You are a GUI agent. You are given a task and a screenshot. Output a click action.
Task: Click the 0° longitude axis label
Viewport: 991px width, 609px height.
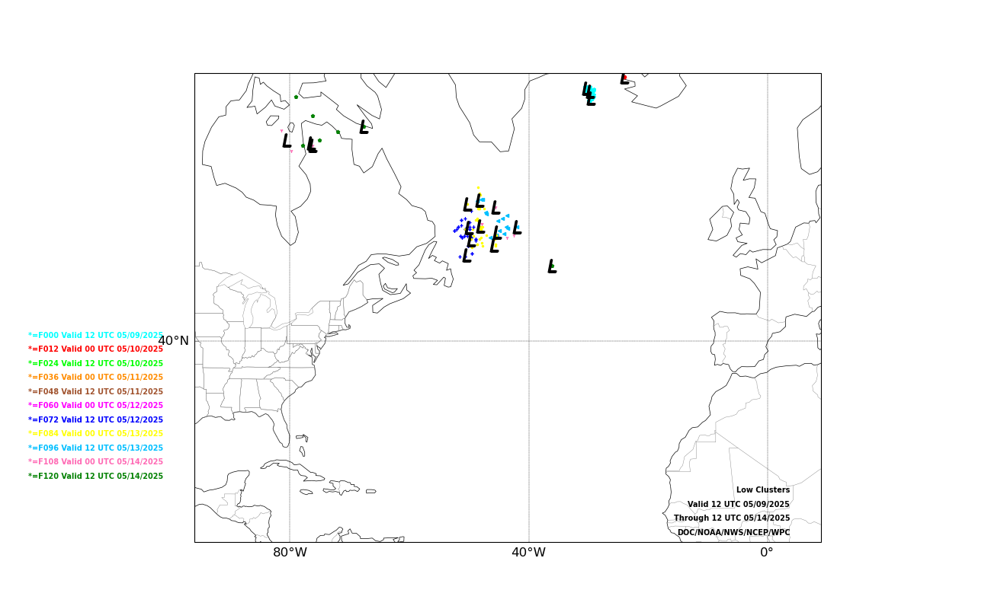click(767, 553)
